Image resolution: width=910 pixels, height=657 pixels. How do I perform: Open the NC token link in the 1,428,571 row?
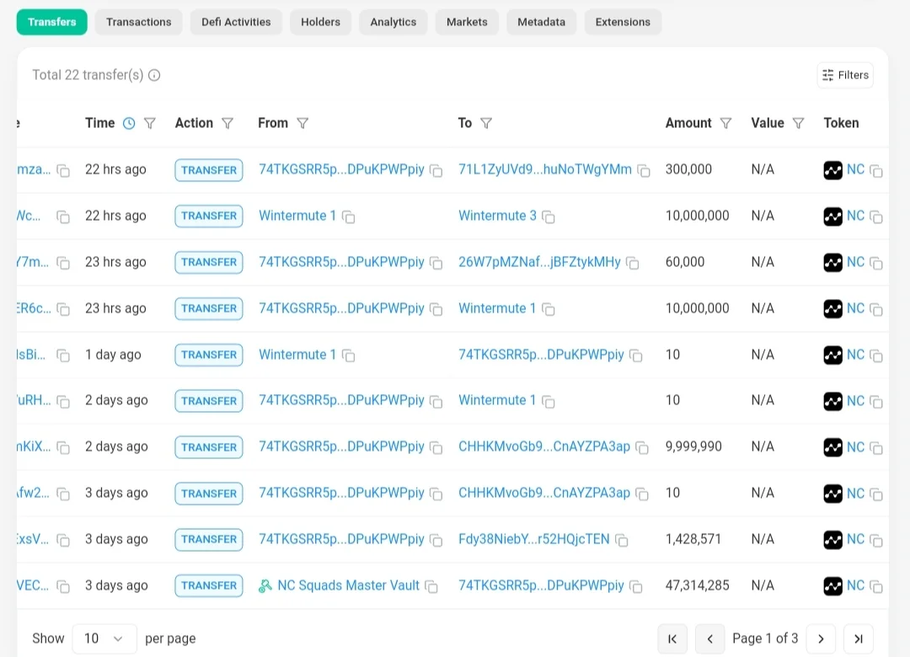[x=855, y=539]
